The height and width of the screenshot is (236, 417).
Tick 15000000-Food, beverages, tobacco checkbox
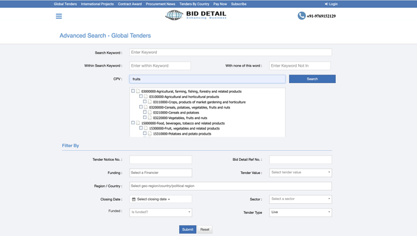(x=133, y=123)
